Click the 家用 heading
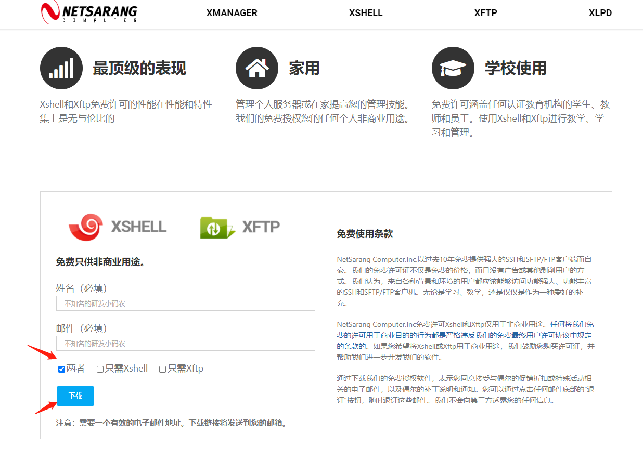643x449 pixels. click(x=304, y=69)
